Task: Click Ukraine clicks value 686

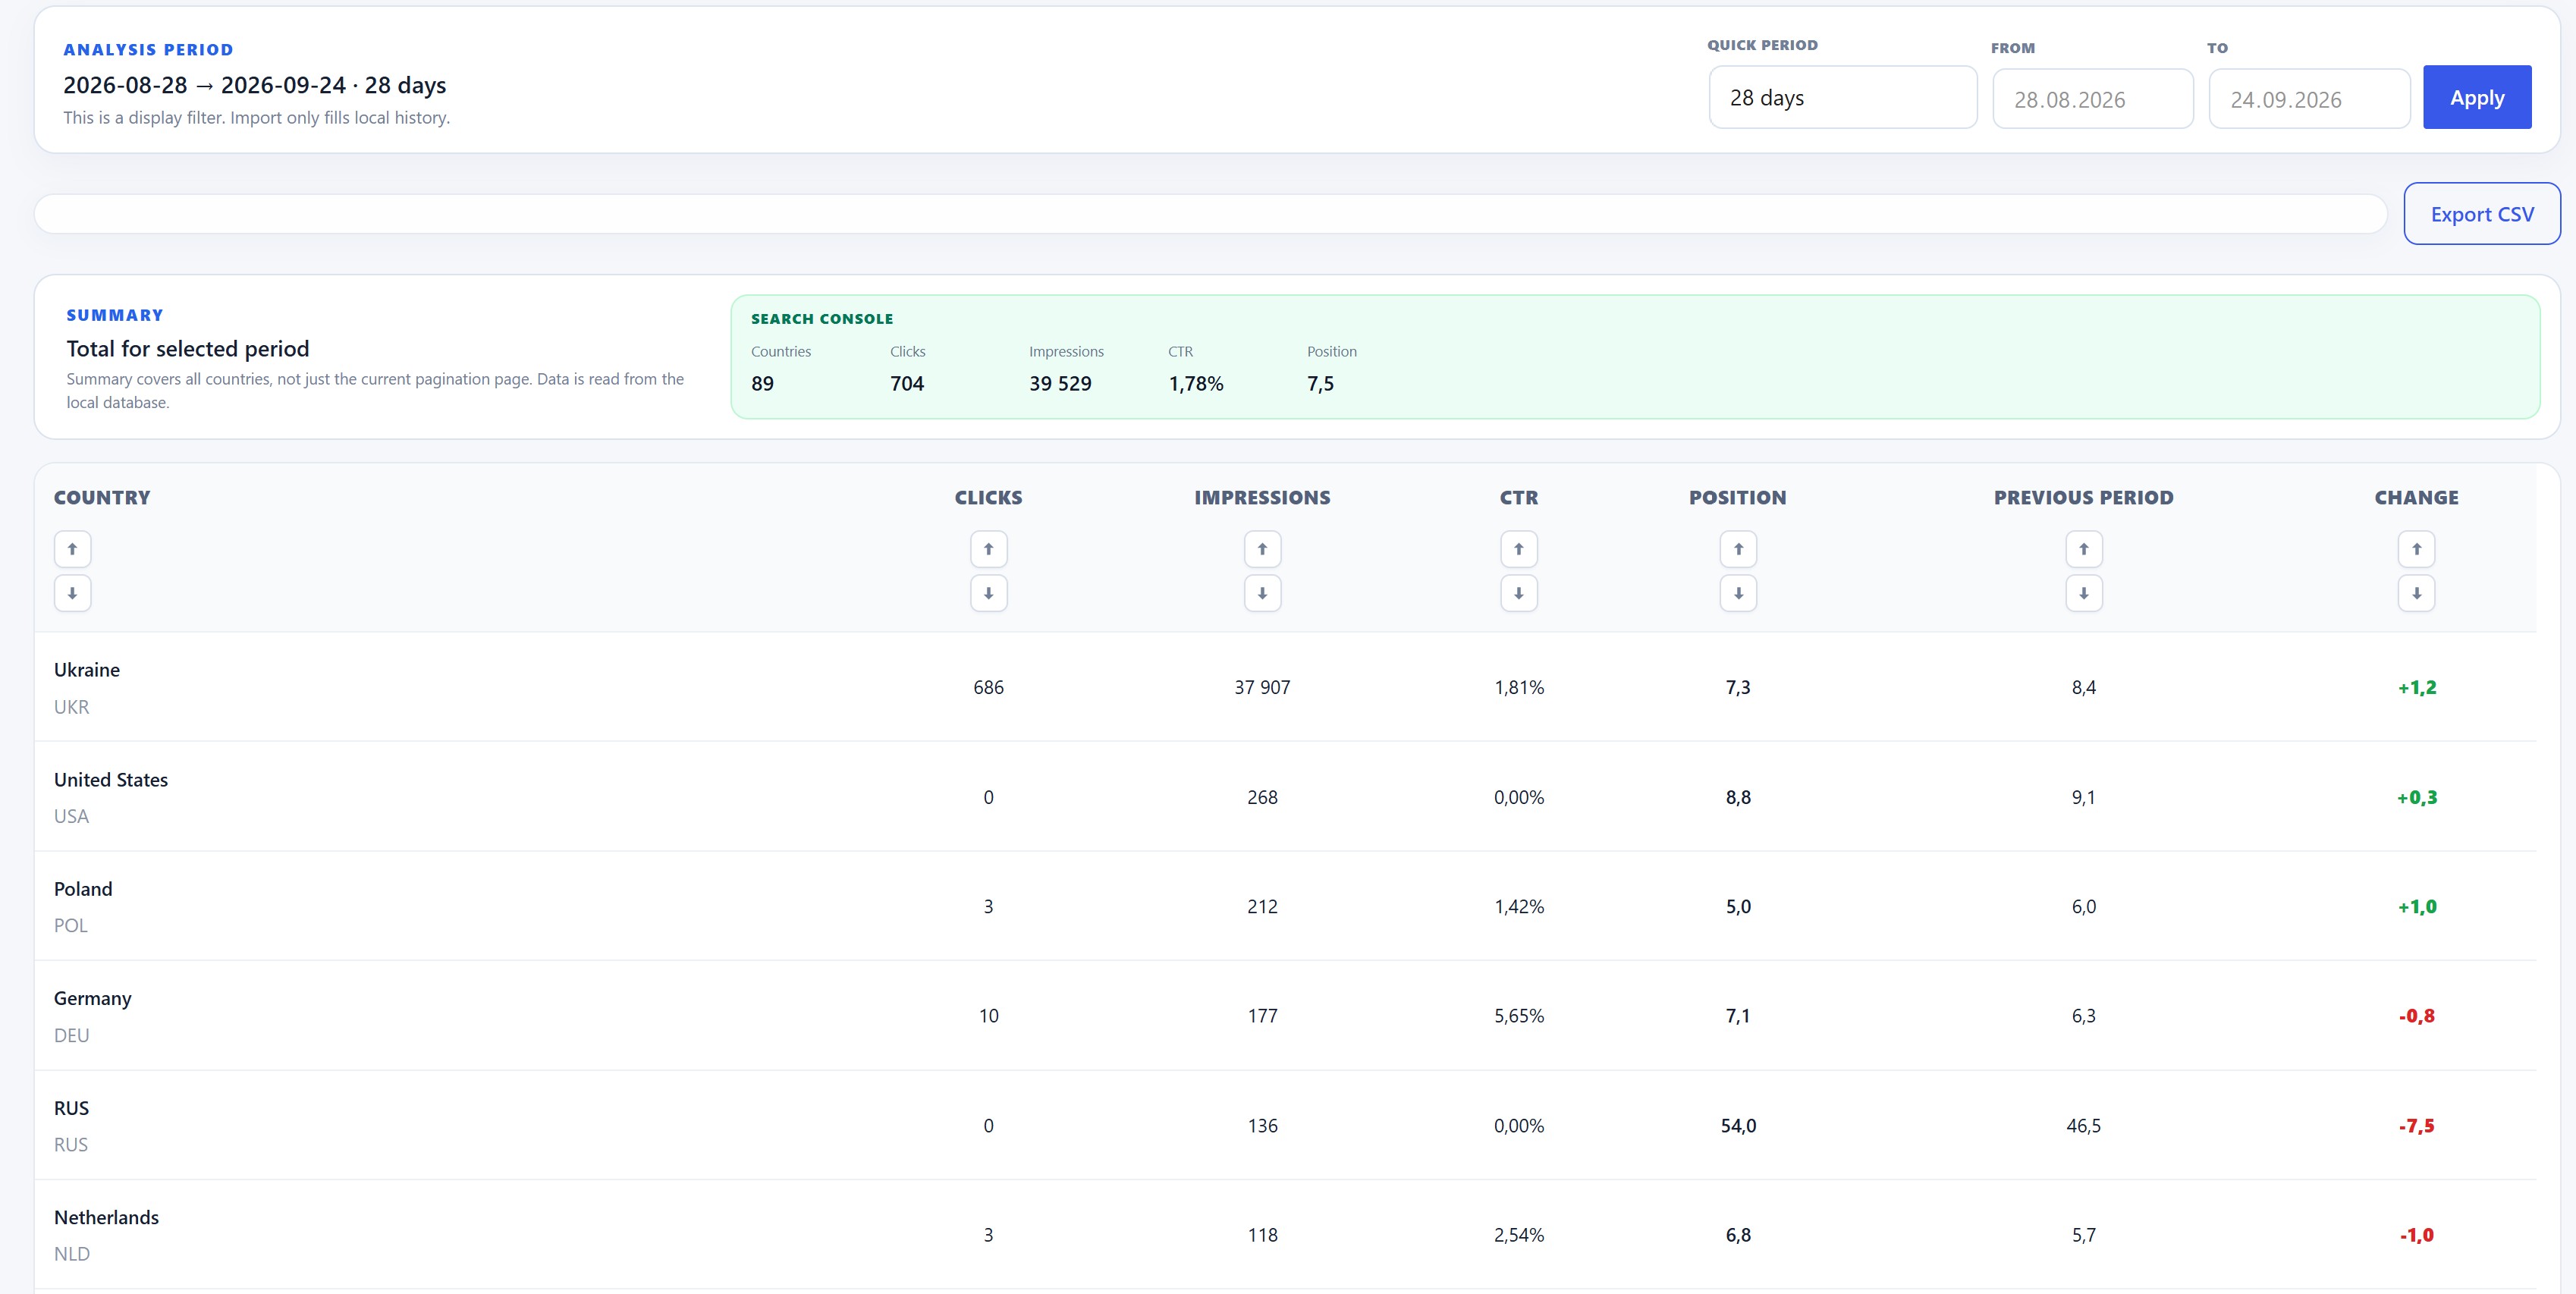Action: click(988, 687)
